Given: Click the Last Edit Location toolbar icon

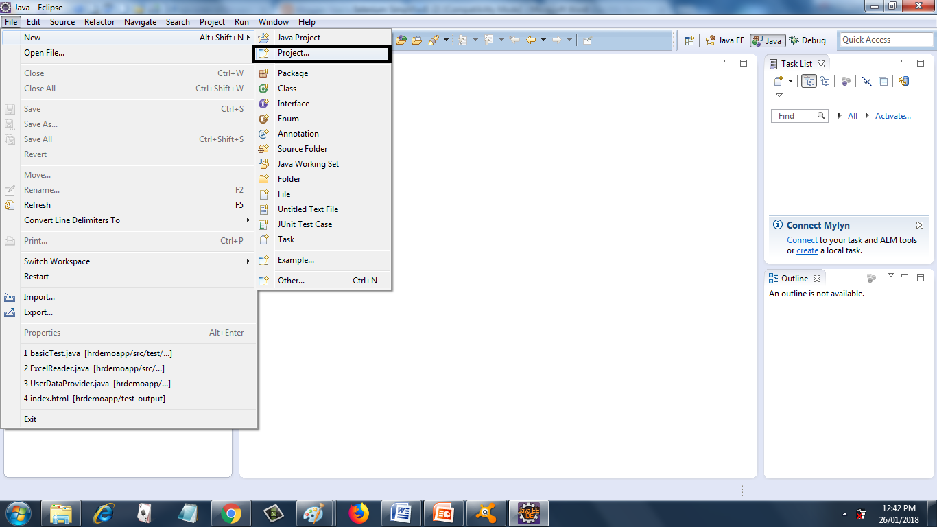Looking at the screenshot, I should point(514,40).
